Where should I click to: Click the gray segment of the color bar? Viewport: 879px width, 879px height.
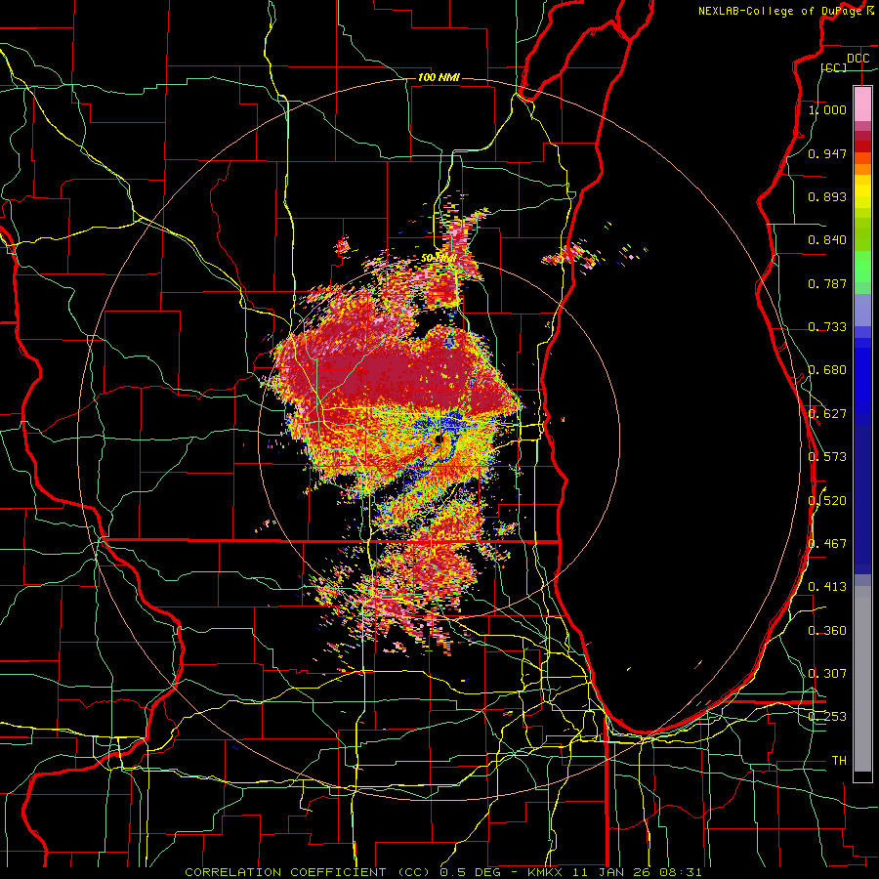(x=862, y=679)
